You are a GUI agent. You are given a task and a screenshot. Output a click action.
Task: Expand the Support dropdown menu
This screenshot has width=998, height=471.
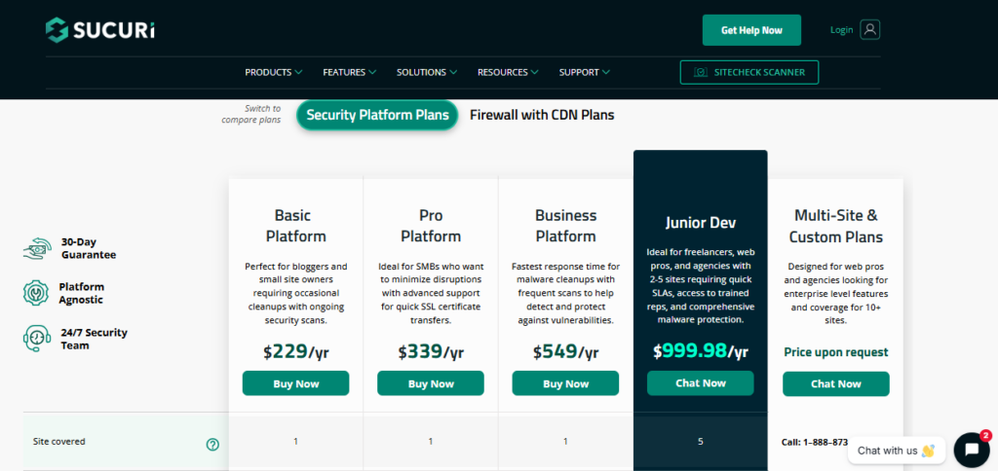(585, 72)
